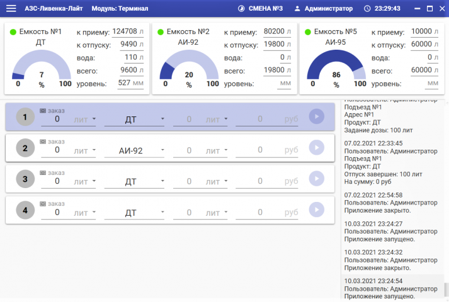Open order unit dropdown on pump 4
Screen dimensions: 449x302
(x=94, y=211)
